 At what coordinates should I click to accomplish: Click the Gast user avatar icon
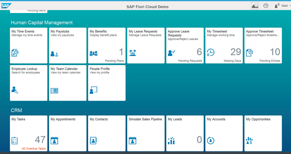click(x=277, y=6)
